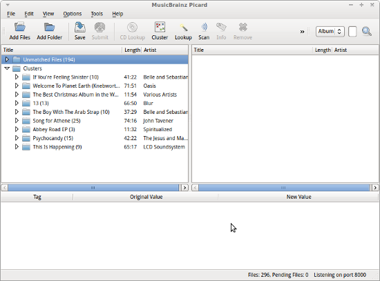This screenshot has width=380, height=281.
Task: Click the Info tag icon
Action: pos(221,27)
